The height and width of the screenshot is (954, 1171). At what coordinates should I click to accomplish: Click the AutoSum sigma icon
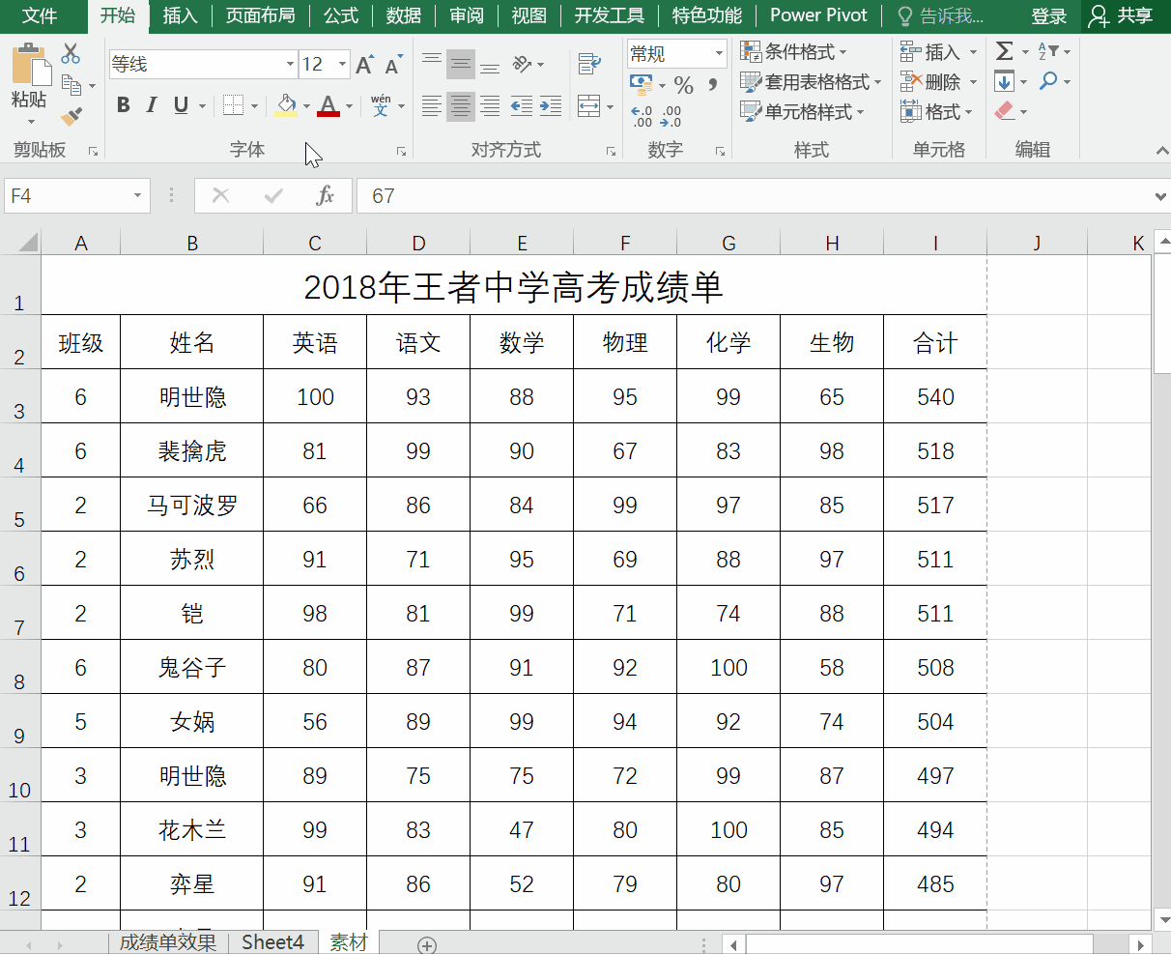pos(1005,51)
